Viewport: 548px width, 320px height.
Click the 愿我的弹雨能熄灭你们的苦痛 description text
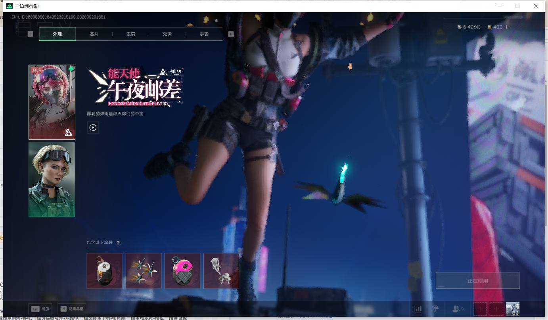[x=115, y=114]
